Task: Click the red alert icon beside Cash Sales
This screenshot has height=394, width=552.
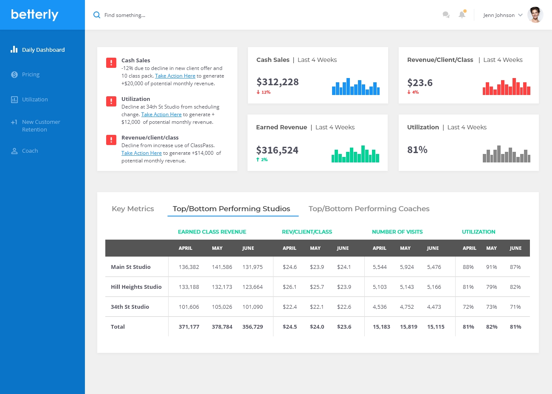Action: tap(111, 63)
